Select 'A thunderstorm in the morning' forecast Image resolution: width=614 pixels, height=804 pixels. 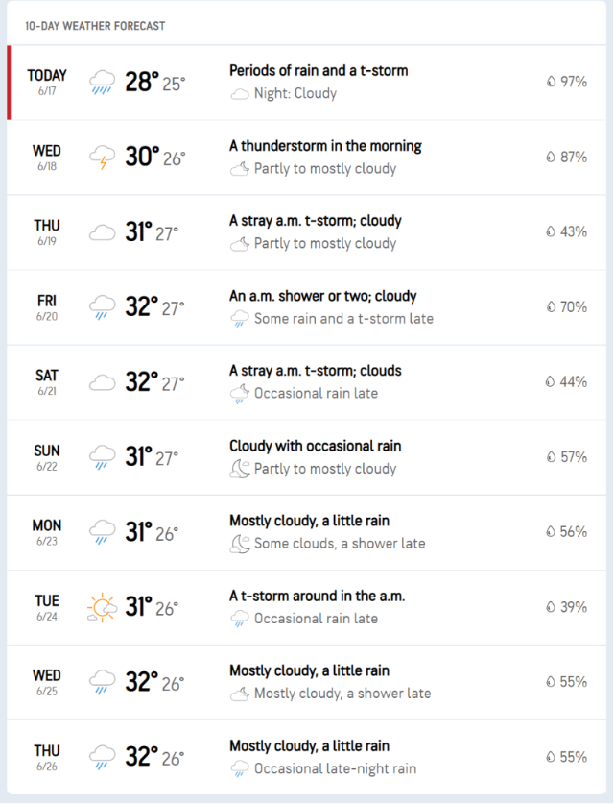[325, 146]
